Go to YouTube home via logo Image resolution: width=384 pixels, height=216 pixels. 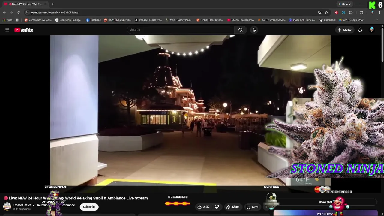24,30
